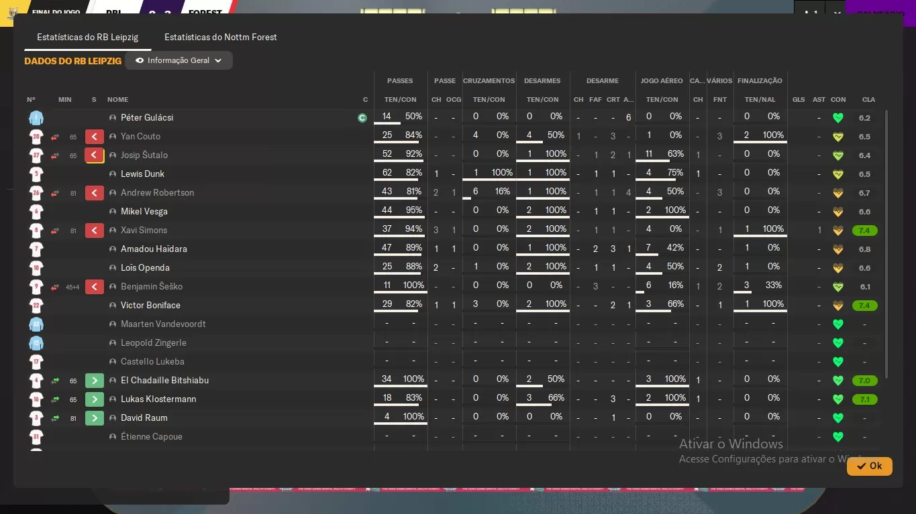Open Péter Gulácsi's player name link

pyautogui.click(x=147, y=117)
